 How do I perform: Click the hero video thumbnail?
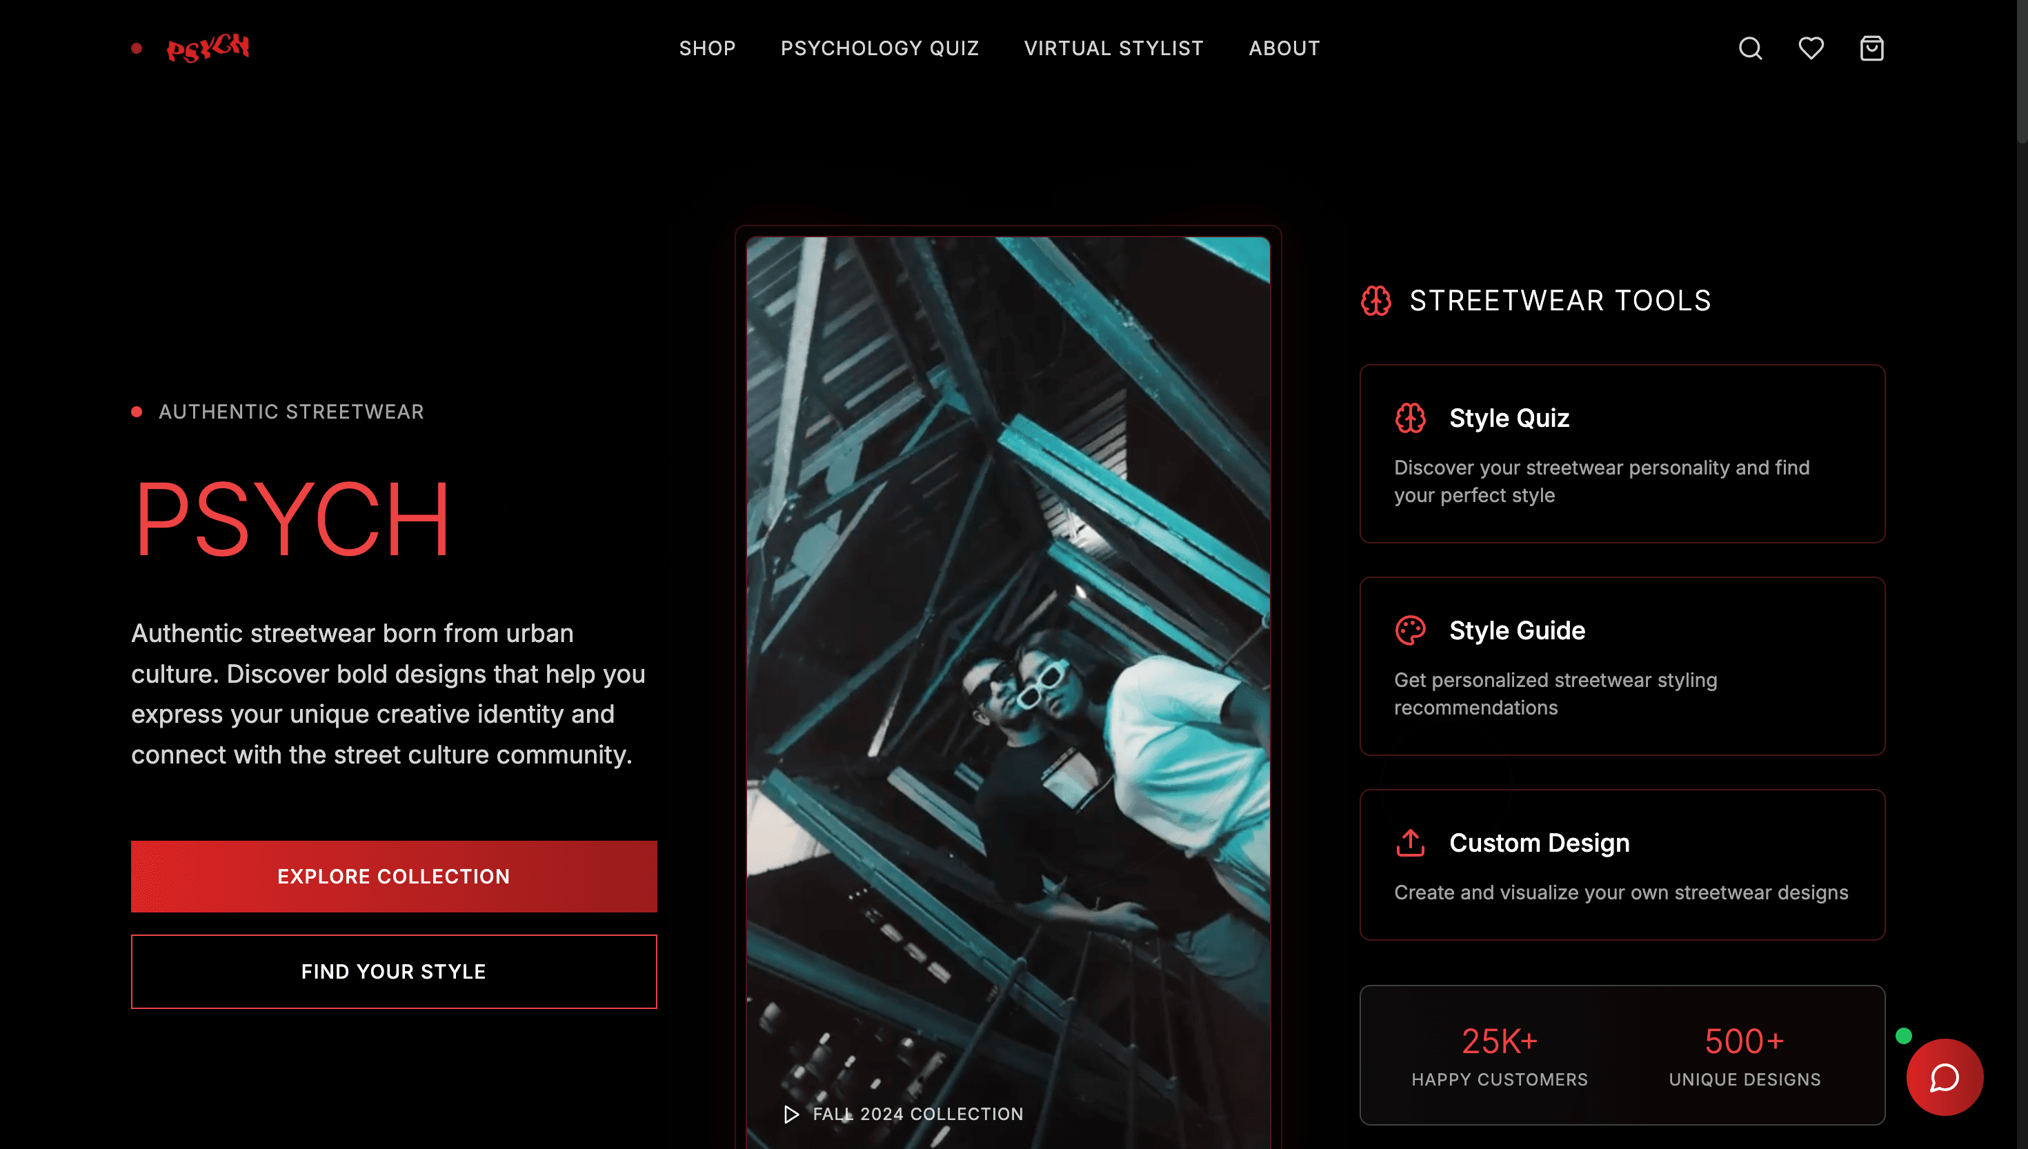coord(1008,692)
